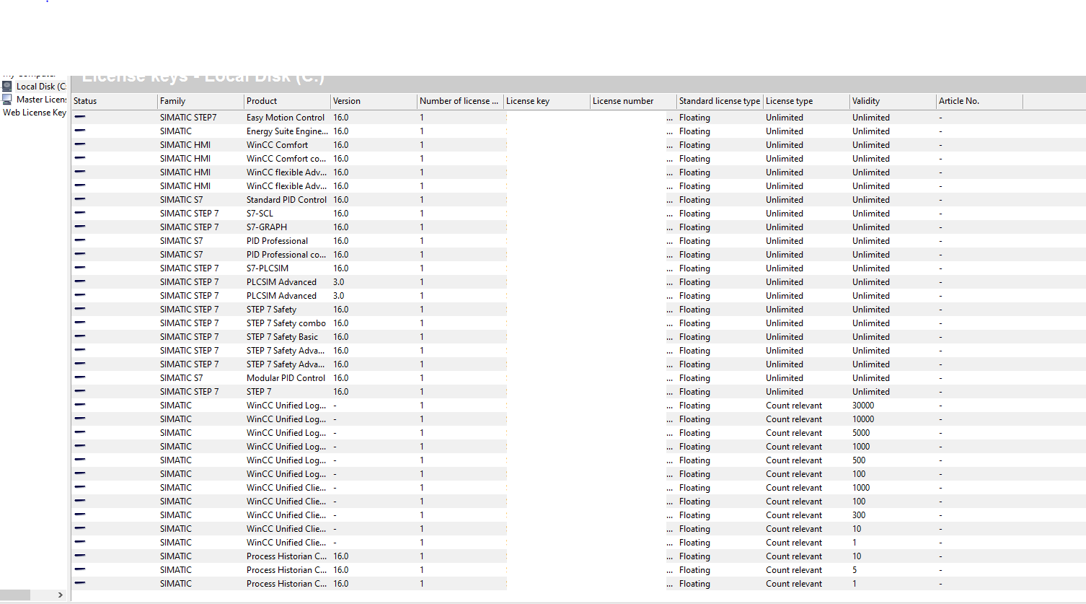This screenshot has height=604, width=1086.
Task: Sort by the Status column header
Action: pos(114,101)
